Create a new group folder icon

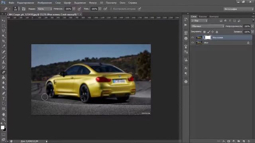(x=239, y=141)
